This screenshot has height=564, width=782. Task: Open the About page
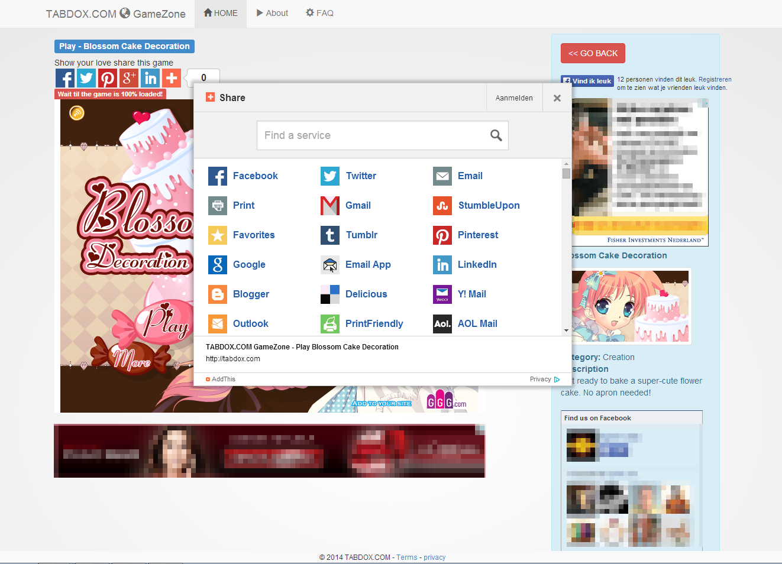coord(272,13)
